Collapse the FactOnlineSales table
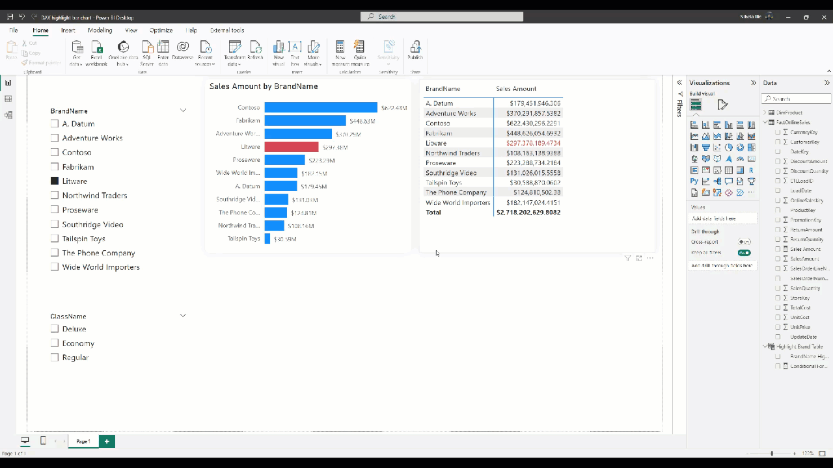This screenshot has height=468, width=833. tap(765, 122)
